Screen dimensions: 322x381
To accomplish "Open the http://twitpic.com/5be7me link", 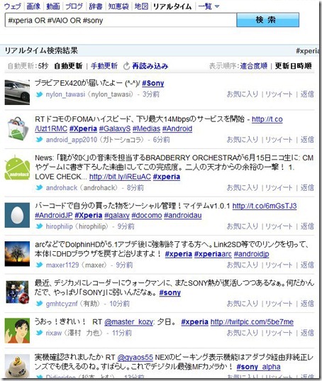I will [x=252, y=322].
